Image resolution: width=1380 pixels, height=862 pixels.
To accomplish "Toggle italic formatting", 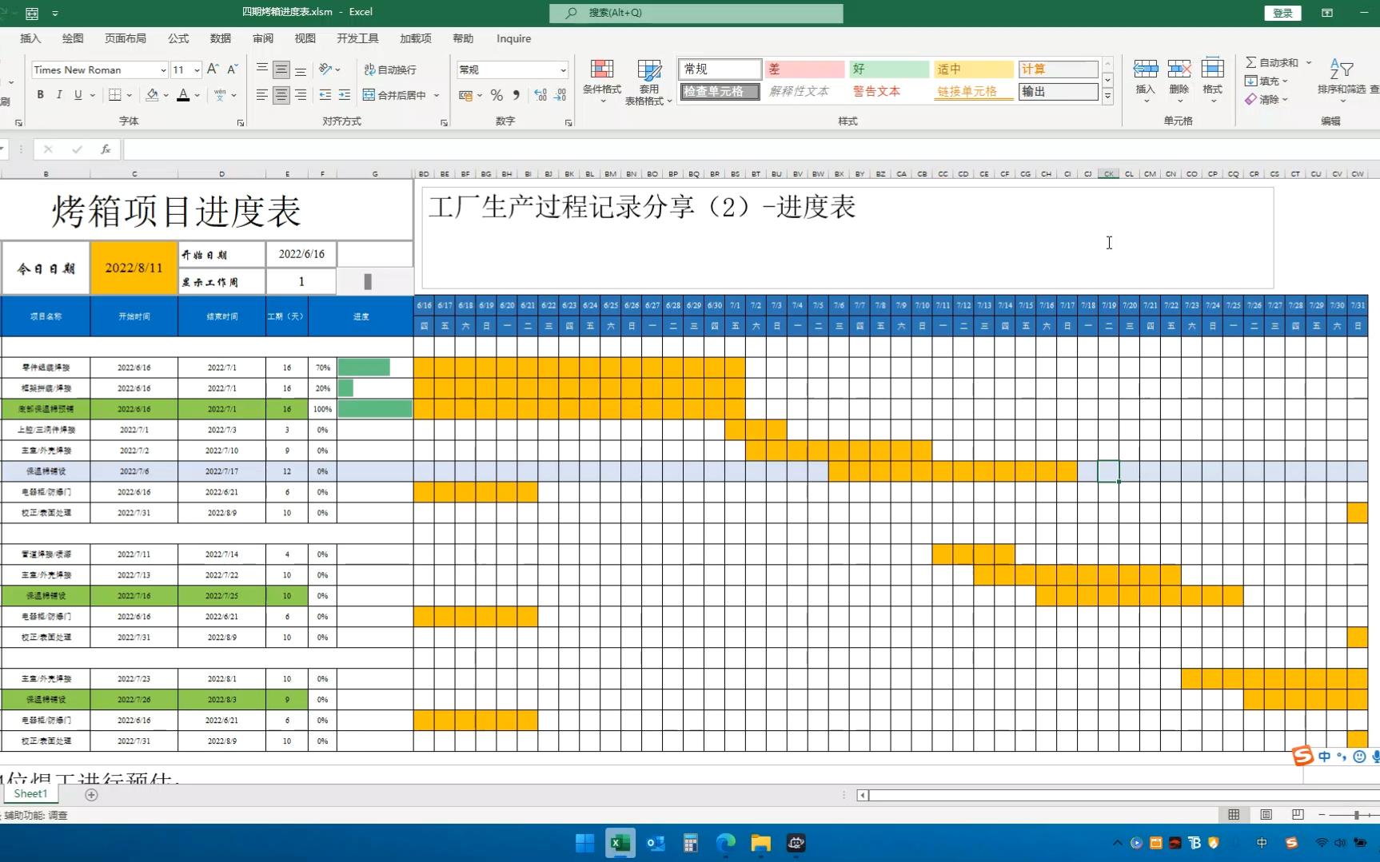I will pyautogui.click(x=59, y=94).
